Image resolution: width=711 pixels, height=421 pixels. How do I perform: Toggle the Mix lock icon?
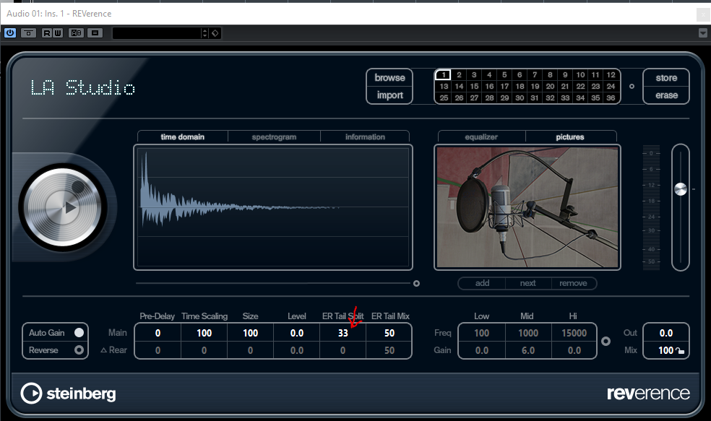(680, 351)
